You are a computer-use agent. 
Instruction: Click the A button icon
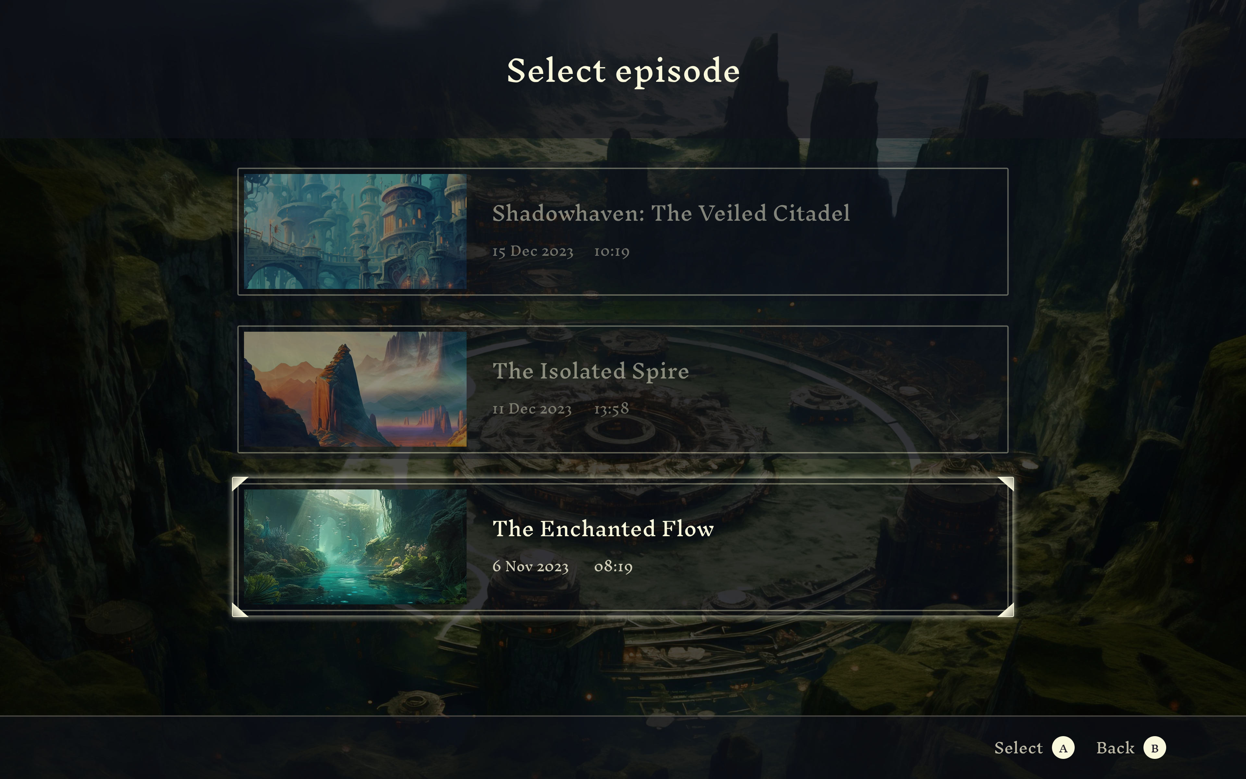pos(1063,748)
